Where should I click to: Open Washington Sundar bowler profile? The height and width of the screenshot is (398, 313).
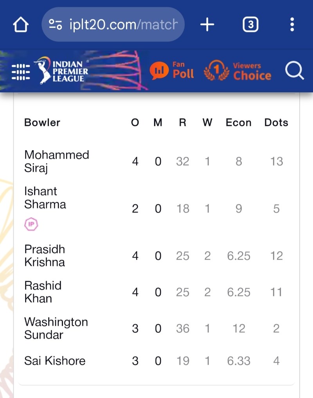[56, 328]
